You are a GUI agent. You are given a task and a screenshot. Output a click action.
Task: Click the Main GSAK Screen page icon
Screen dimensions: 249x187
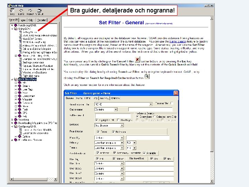[20, 39]
